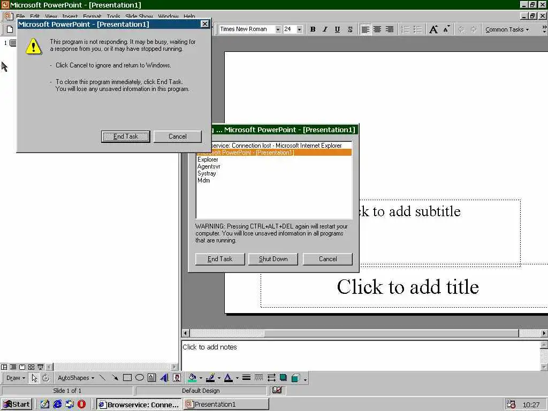
Task: Align text right in toolbar
Action: (x=390, y=29)
